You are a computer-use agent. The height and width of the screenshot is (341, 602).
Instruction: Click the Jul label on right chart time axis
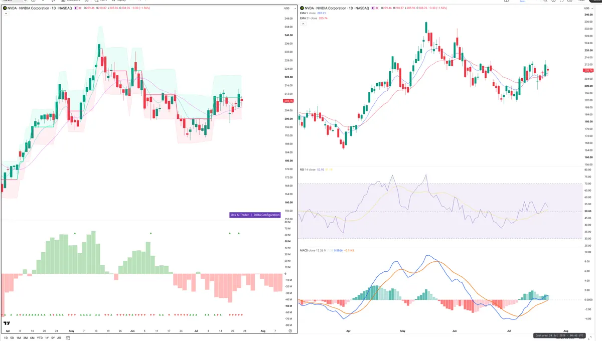tap(510, 331)
